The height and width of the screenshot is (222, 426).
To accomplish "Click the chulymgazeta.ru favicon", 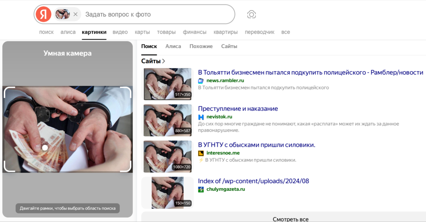I will point(201,189).
